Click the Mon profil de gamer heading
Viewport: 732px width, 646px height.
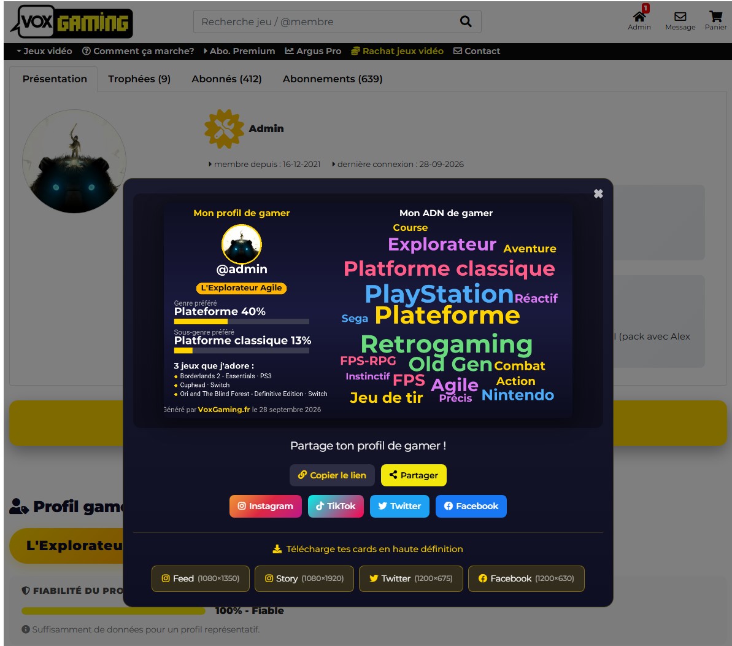241,213
